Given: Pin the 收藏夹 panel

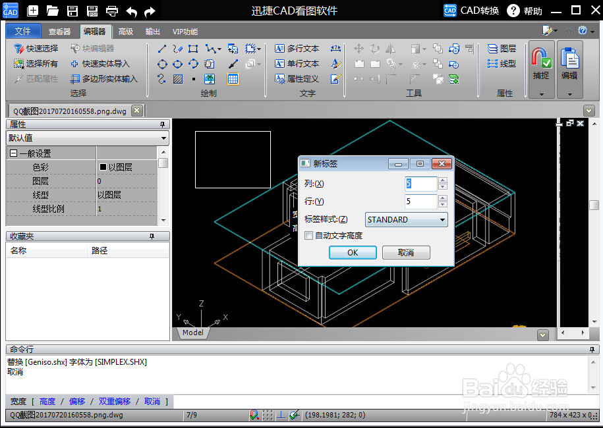Looking at the screenshot, I should tap(152, 236).
